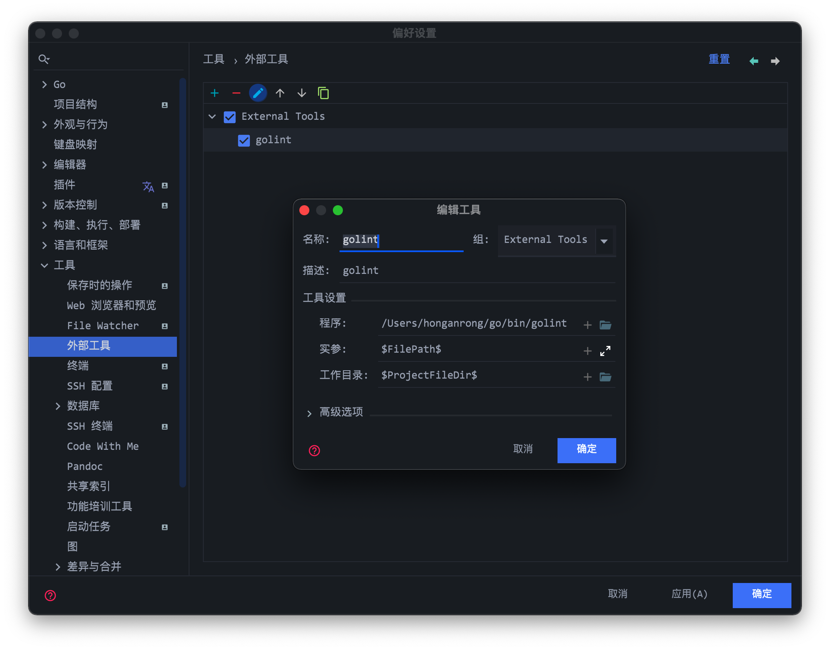
Task: Open the External Tools group dropdown
Action: (604, 240)
